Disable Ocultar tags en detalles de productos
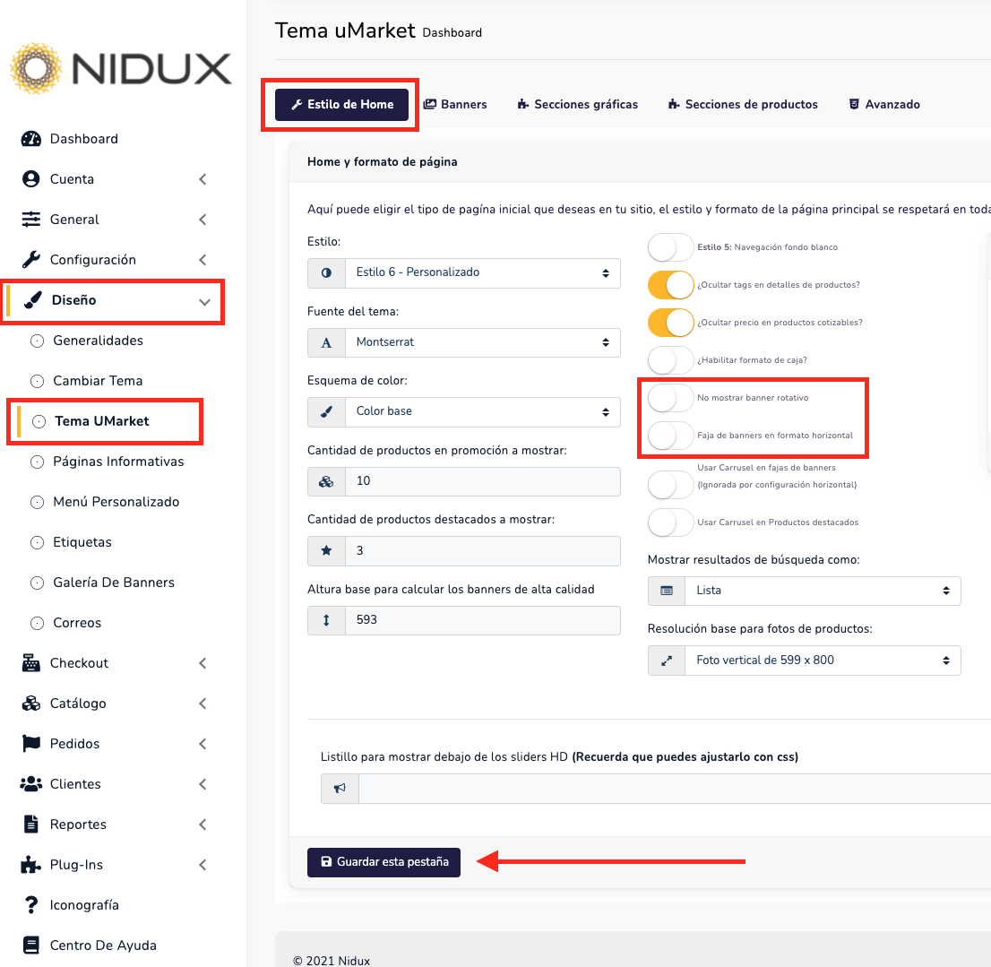This screenshot has height=967, width=991. tap(670, 285)
